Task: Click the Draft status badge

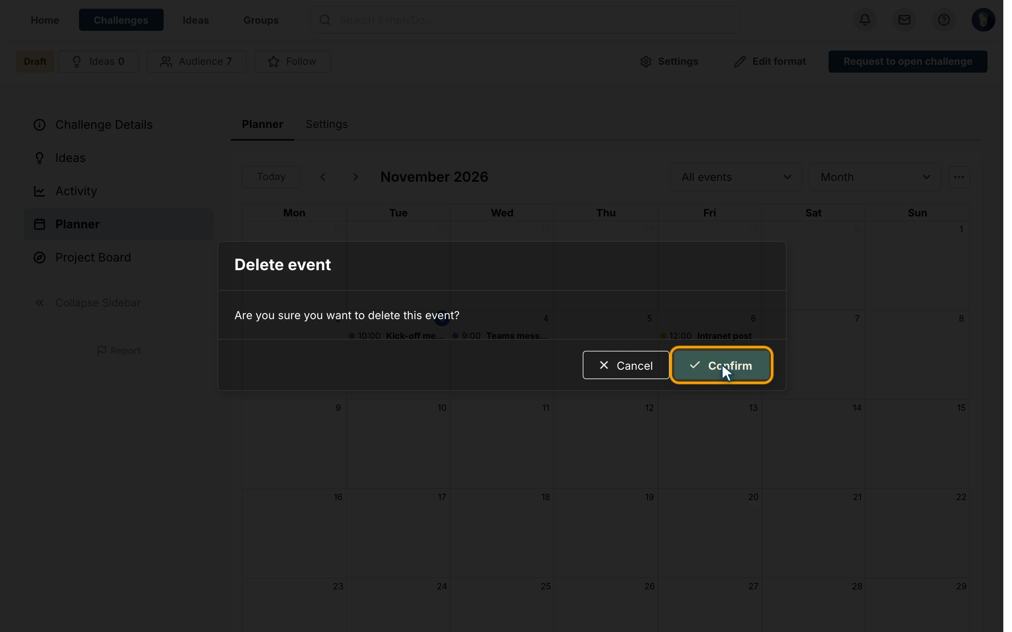Action: coord(35,62)
